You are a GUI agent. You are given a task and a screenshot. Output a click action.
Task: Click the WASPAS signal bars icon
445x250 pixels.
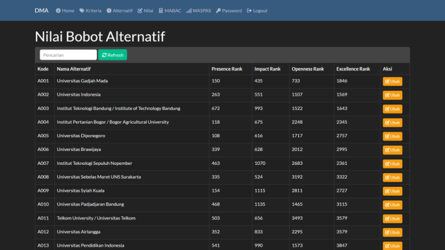[x=189, y=10]
